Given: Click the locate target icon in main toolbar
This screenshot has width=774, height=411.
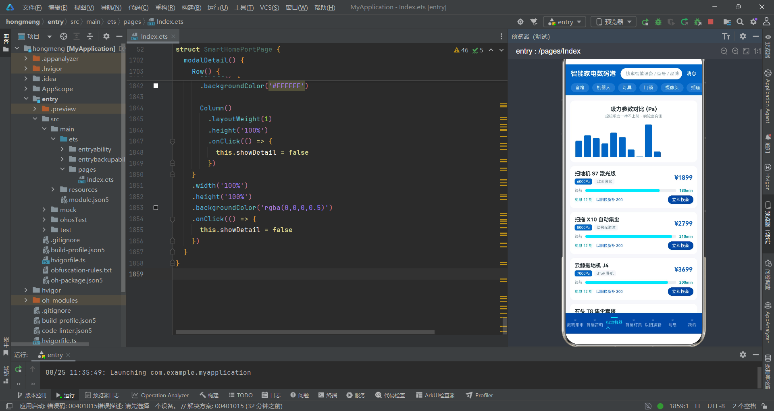Looking at the screenshot, I should [520, 22].
